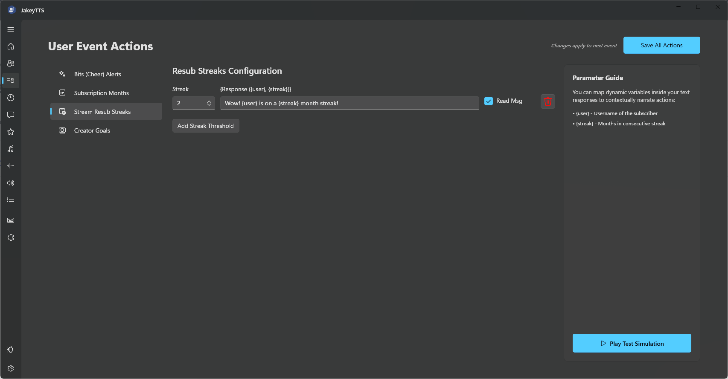The height and width of the screenshot is (379, 728).
Task: Click Save All Actions button
Action: pos(661,45)
